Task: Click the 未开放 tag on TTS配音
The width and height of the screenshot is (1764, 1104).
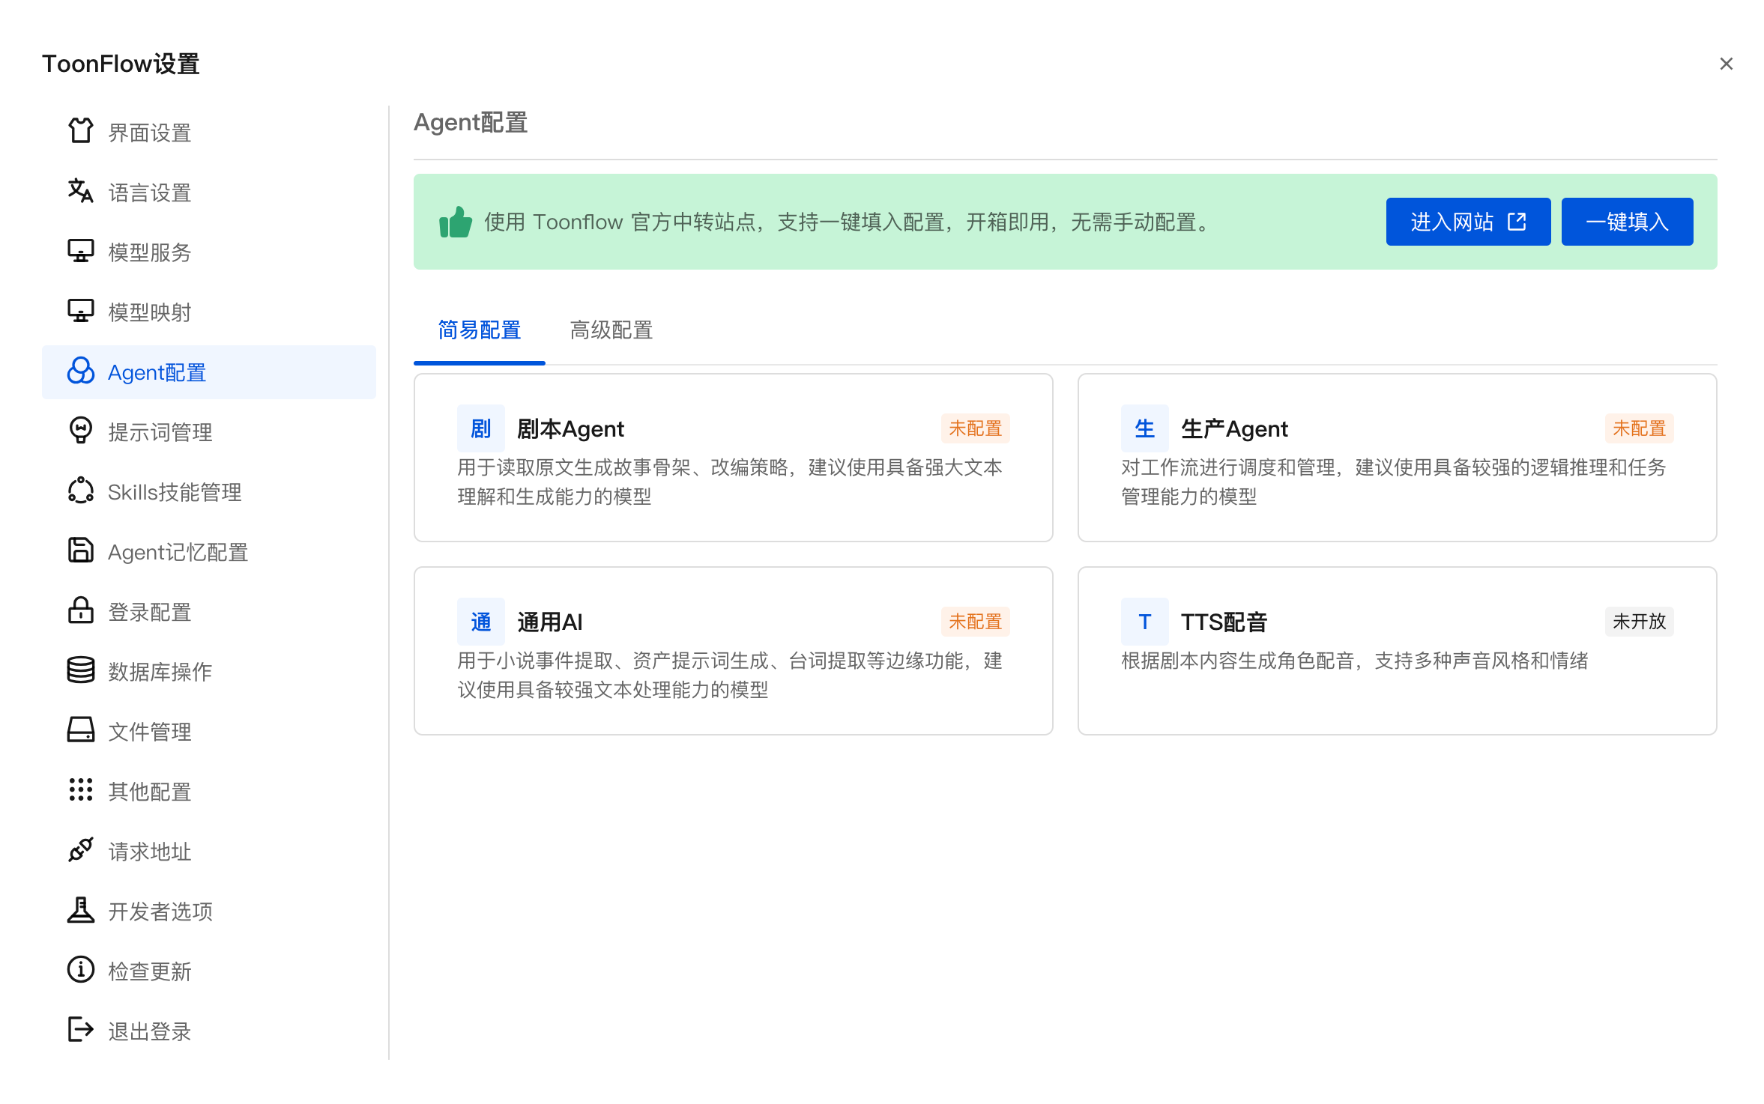Action: [x=1640, y=622]
